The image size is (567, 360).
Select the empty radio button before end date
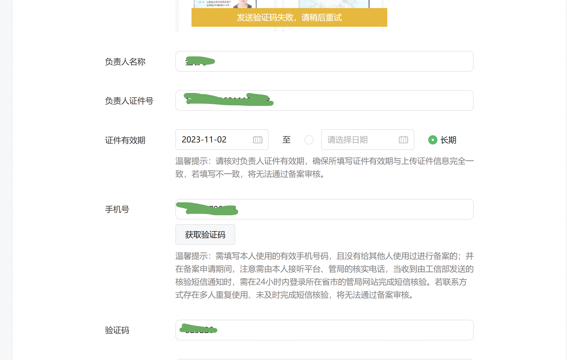pyautogui.click(x=309, y=140)
